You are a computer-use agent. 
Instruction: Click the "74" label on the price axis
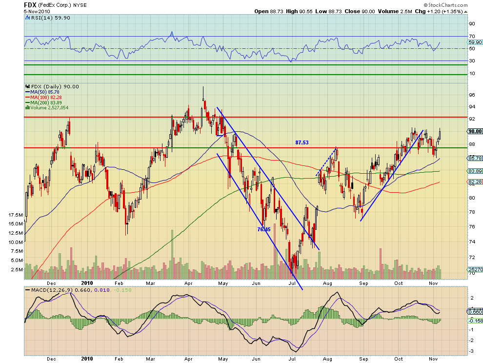472,242
